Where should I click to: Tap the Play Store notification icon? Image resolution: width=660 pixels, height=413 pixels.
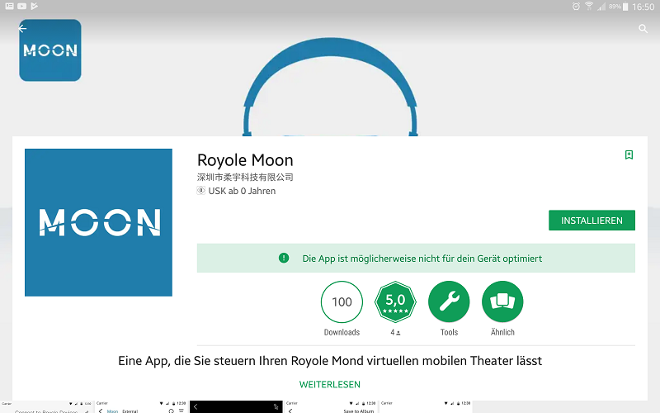point(35,6)
